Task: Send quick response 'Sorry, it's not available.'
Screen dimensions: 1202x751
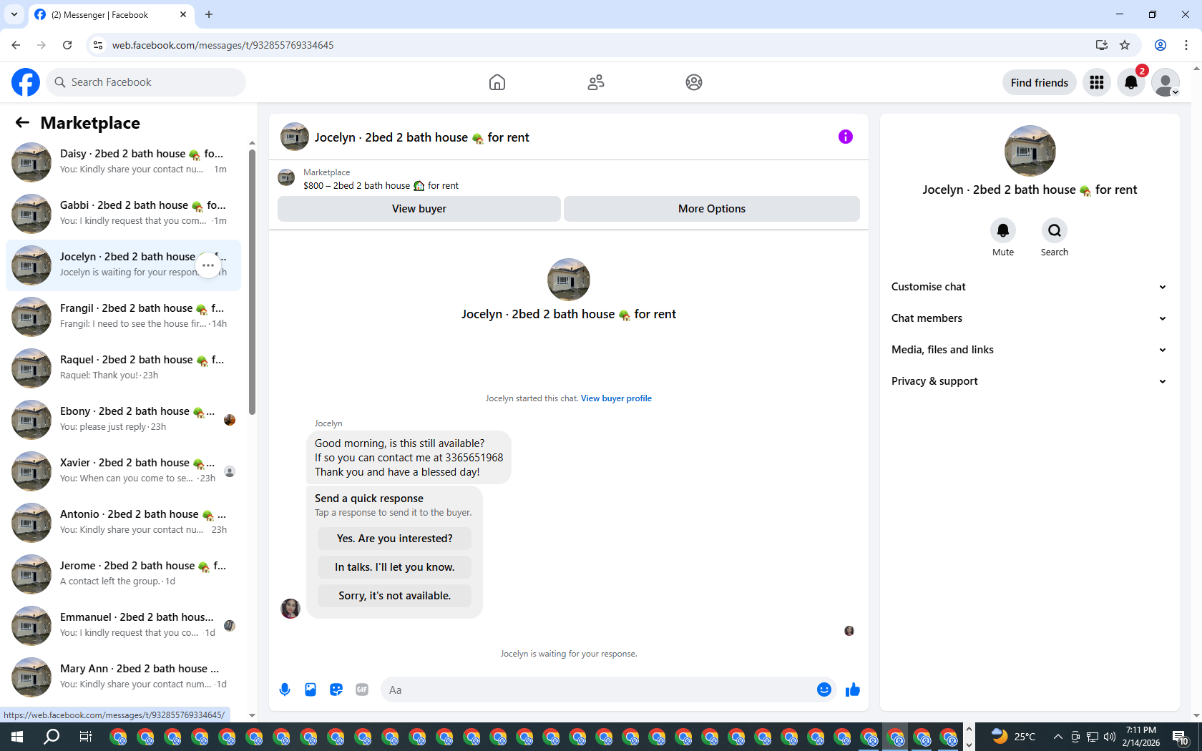Action: click(394, 596)
